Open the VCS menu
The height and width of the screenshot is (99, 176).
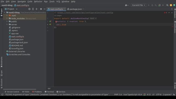tap(58, 2)
